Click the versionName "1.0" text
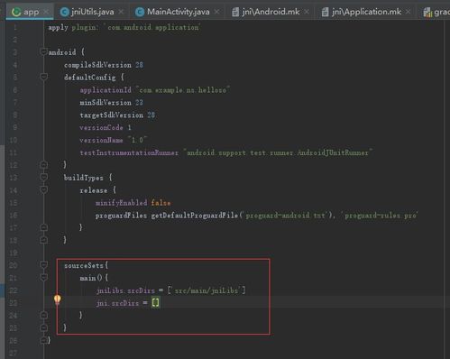This screenshot has width=450, height=359. click(x=113, y=140)
